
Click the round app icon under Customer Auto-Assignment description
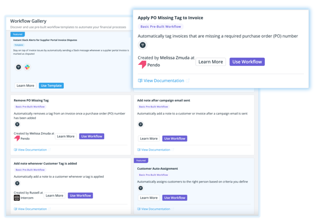click(x=141, y=188)
